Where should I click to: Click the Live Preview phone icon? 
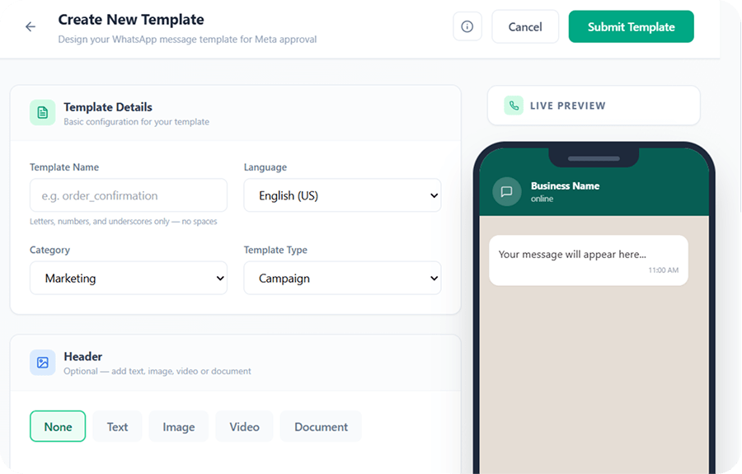tap(514, 106)
